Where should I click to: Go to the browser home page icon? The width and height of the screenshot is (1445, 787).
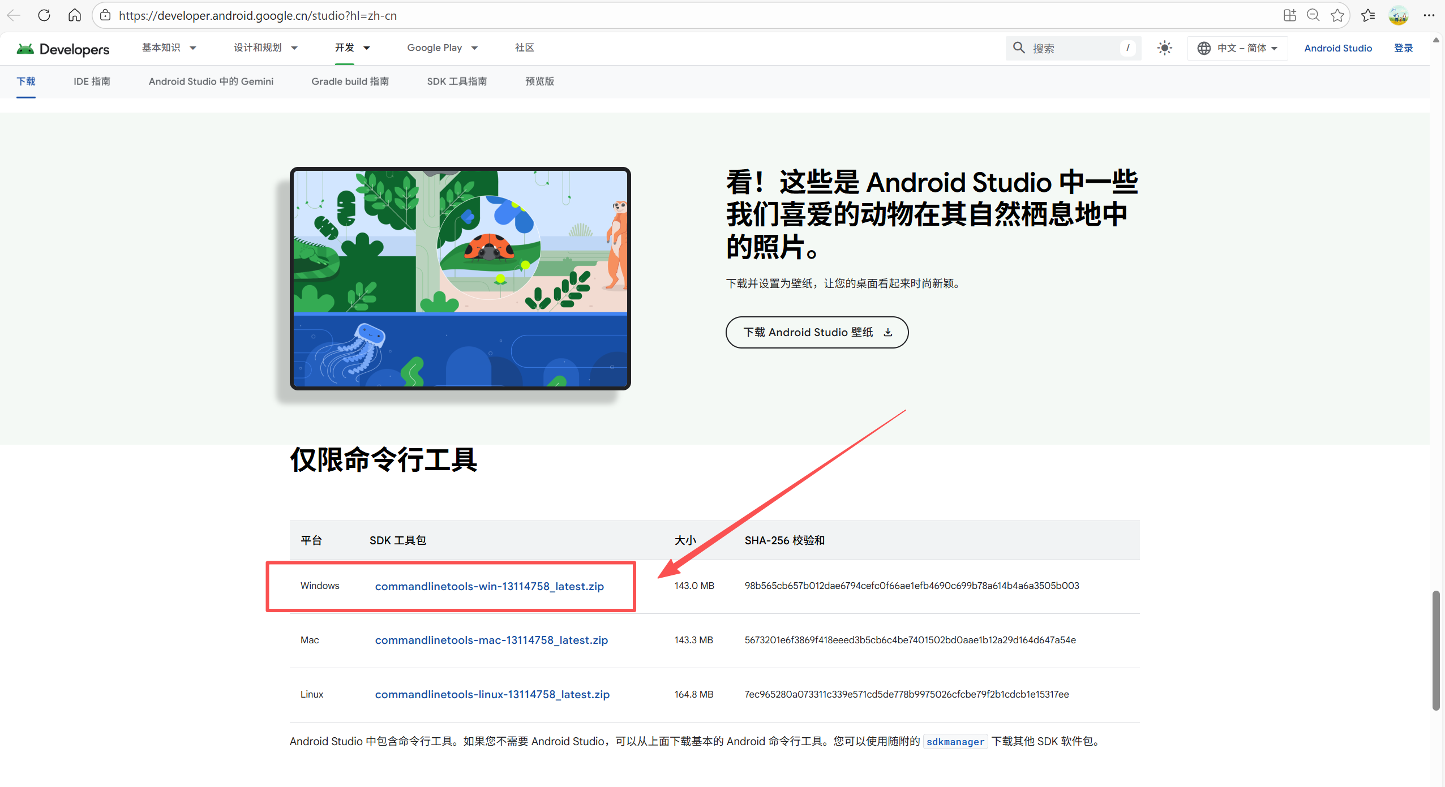pos(74,15)
